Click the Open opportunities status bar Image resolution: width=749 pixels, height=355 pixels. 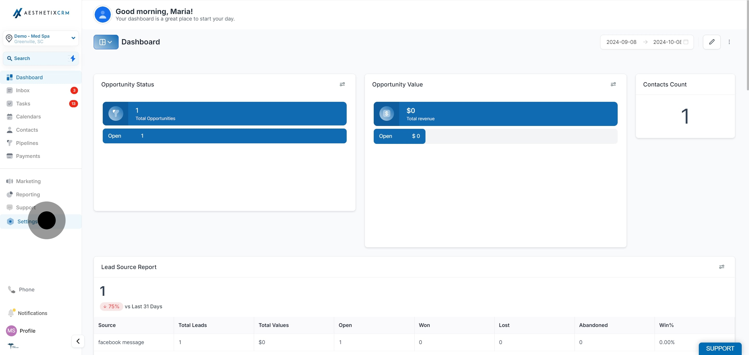point(224,136)
